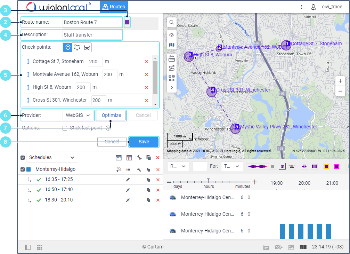Toggle the split view icon in footer
Image resolution: width=350 pixels, height=254 pixels.
tap(303, 247)
